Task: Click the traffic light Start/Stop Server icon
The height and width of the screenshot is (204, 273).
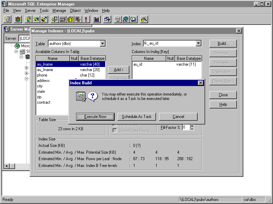Action: 17,19
